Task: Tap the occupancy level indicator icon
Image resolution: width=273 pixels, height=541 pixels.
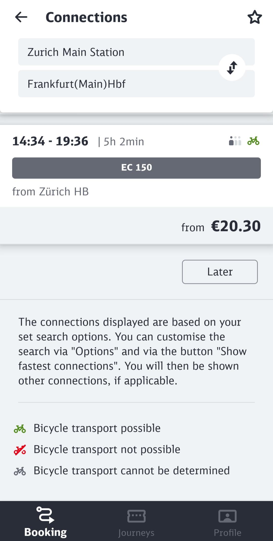Action: pos(235,141)
